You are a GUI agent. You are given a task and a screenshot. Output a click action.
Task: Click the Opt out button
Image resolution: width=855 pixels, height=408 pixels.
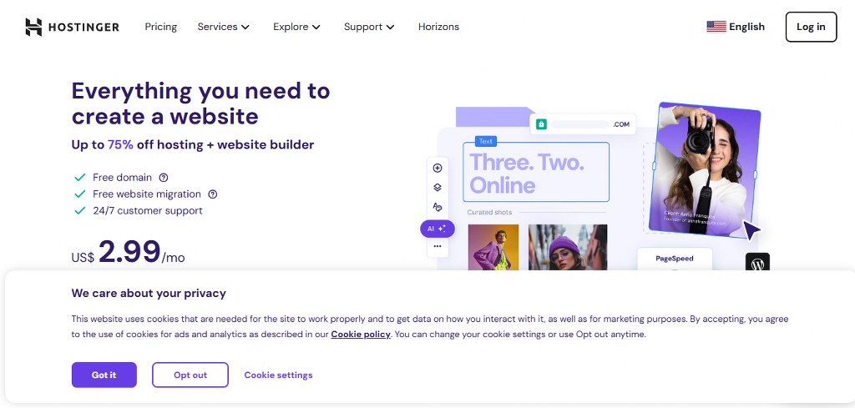coord(190,375)
